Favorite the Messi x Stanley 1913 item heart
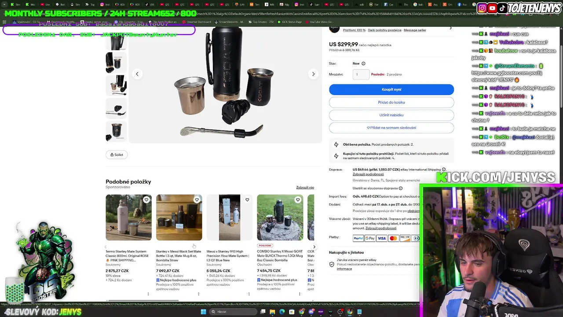This screenshot has width=563, height=317. [x=247, y=200]
